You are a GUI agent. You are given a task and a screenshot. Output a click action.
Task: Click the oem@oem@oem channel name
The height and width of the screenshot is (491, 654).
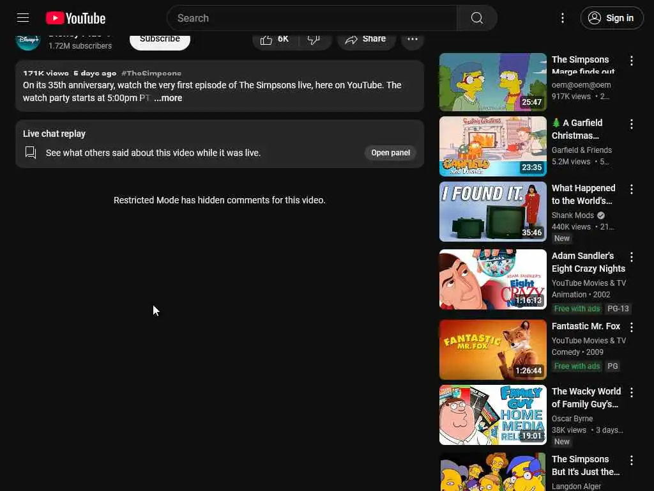pos(581,85)
